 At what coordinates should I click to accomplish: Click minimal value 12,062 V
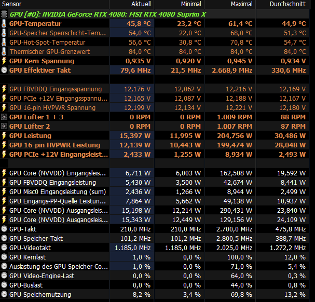[188, 89]
